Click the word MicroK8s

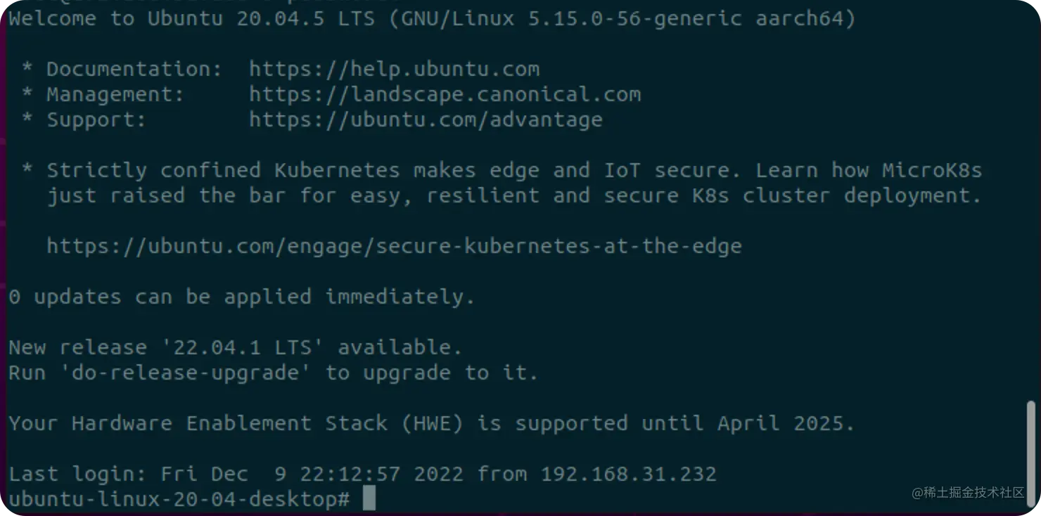point(932,170)
